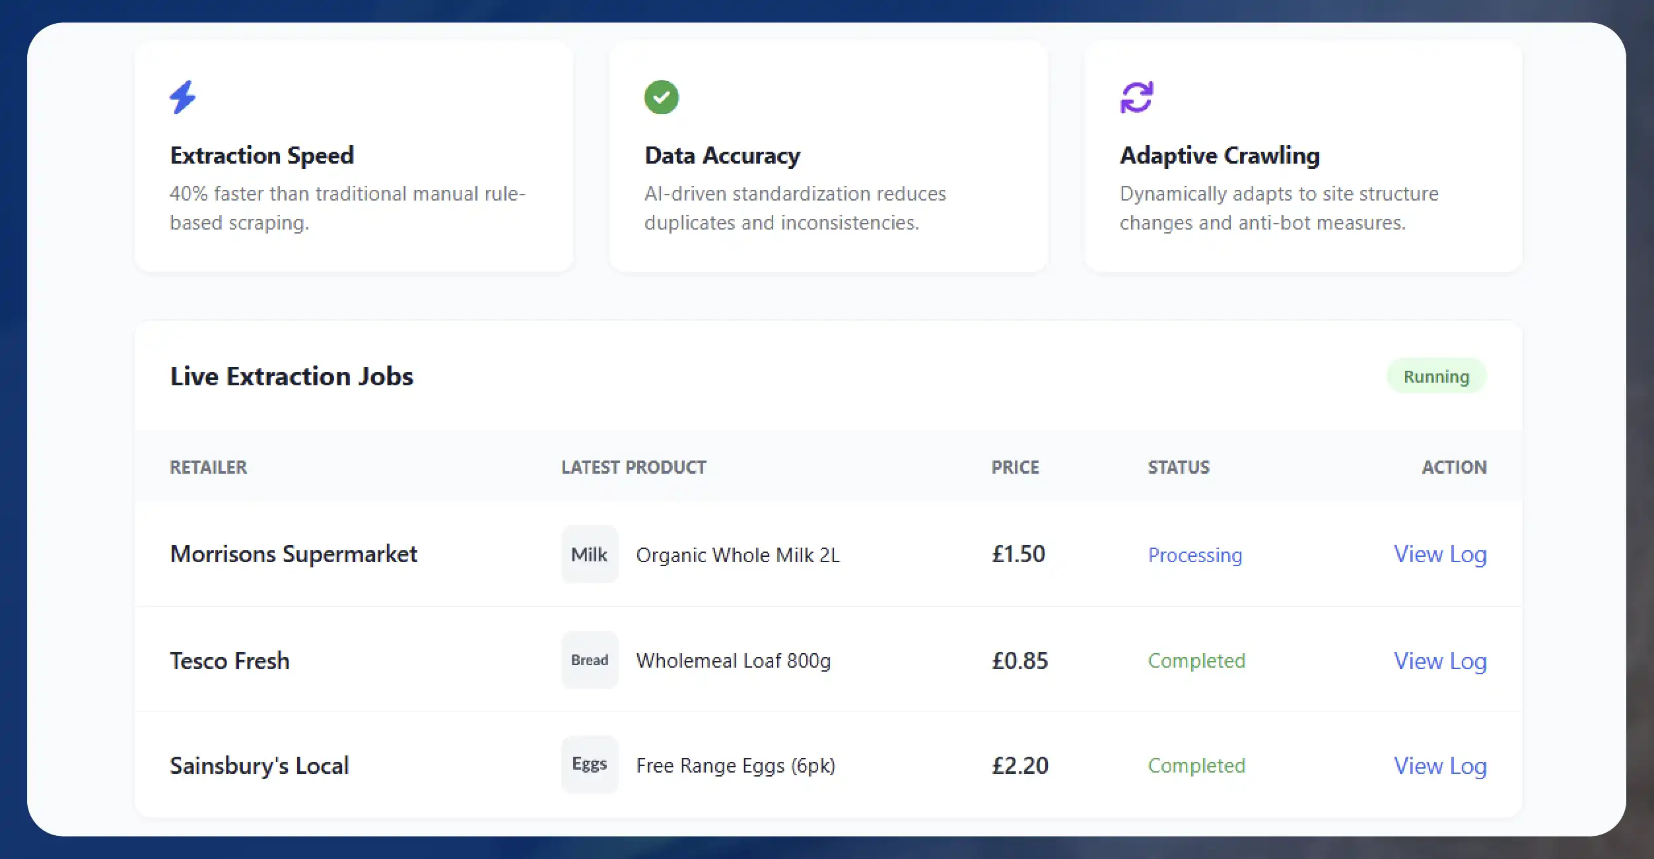Click the Adaptive Crawling card title
1654x859 pixels.
pyautogui.click(x=1220, y=156)
